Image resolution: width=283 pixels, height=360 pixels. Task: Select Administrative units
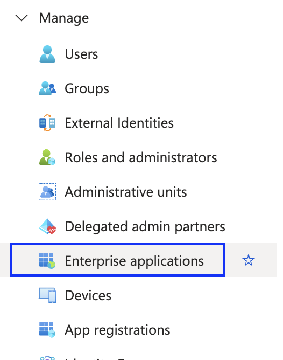pos(126,192)
